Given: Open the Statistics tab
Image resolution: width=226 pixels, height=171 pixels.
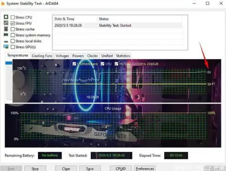Looking at the screenshot, I should coord(123,56).
